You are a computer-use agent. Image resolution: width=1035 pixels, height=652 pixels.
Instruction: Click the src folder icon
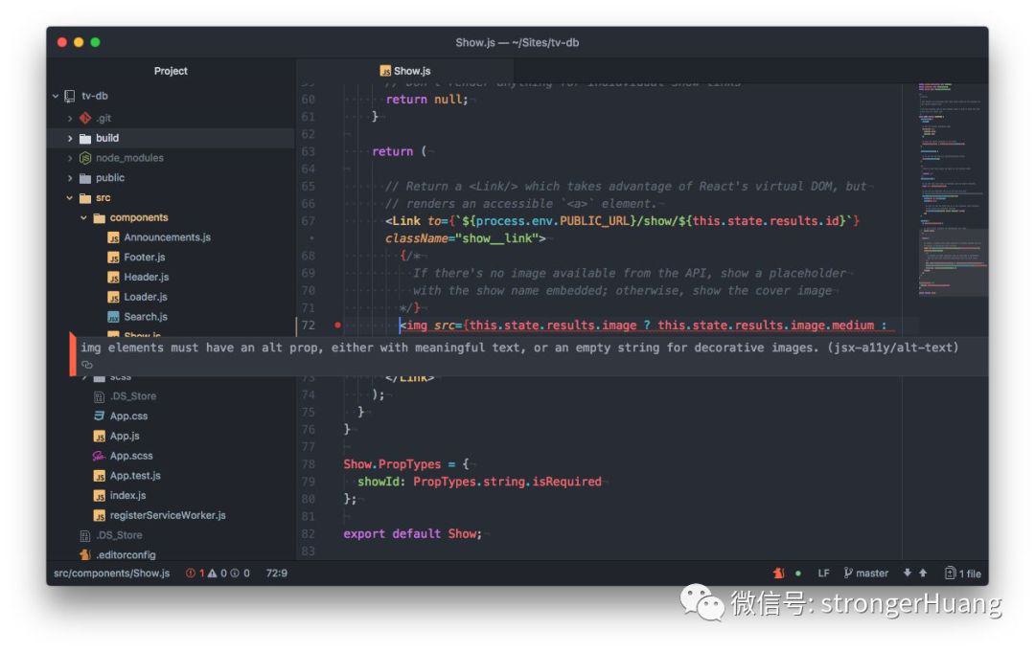(85, 198)
